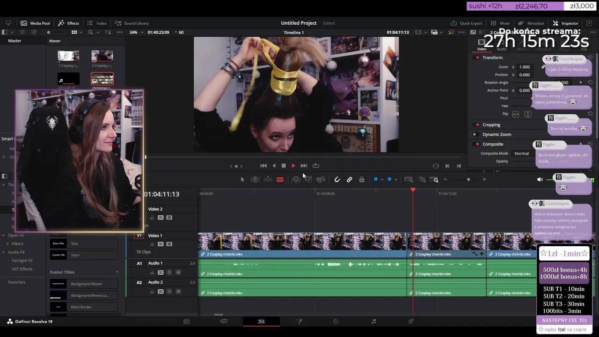Switch media pool to thumbnail view
Screen dimensions: 599x337
pyautogui.click(x=74, y=32)
